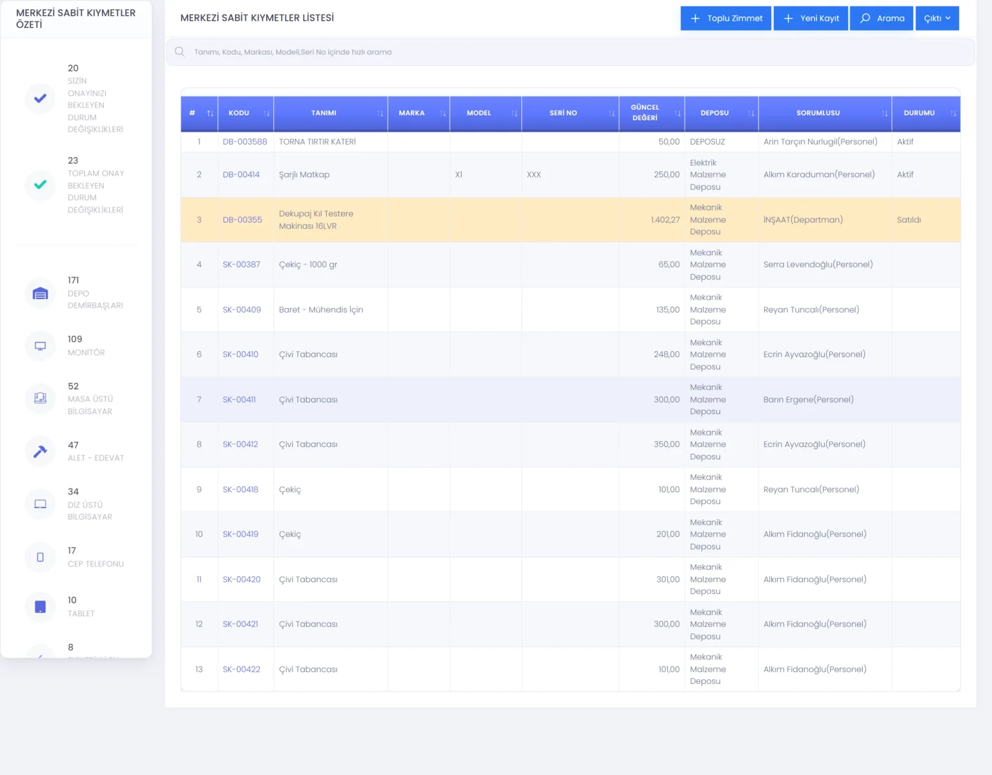The image size is (992, 775).
Task: Click the teal checkmark icon for total approvals
Action: pos(40,185)
